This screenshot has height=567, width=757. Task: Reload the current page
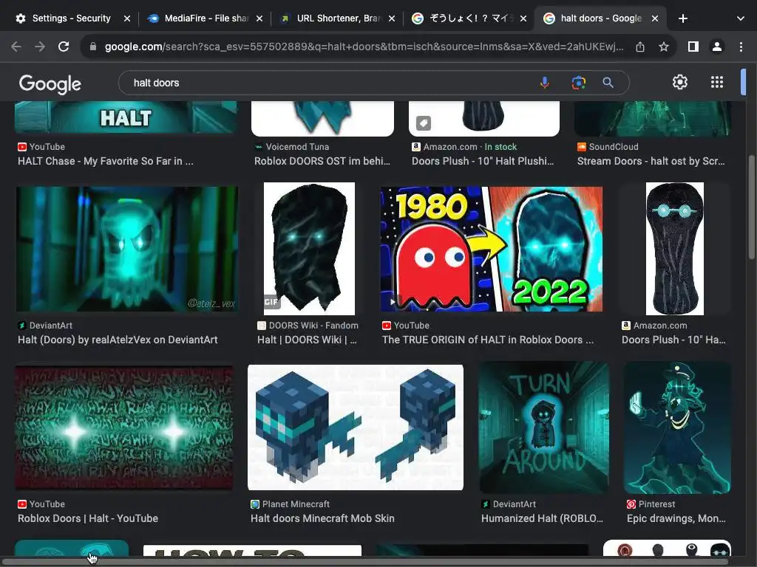coord(64,47)
